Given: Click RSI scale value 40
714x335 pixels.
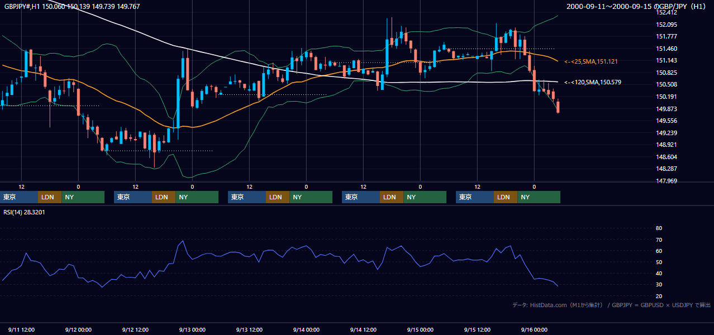Looking at the screenshot, I should coord(659,274).
